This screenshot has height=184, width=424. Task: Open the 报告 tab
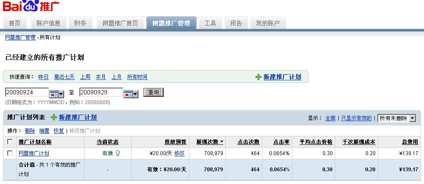click(x=236, y=23)
